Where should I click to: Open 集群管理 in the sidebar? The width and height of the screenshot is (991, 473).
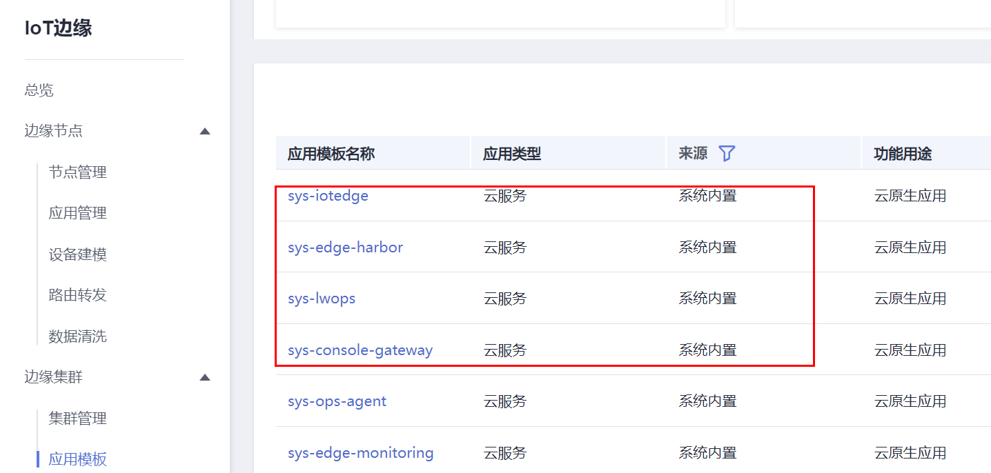click(x=77, y=418)
